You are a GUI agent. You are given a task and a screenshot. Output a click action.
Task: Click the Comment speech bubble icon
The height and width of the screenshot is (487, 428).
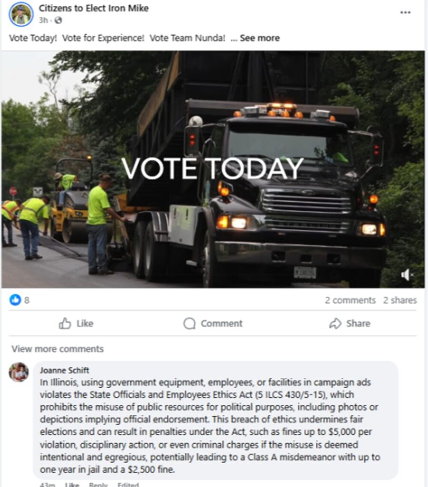[x=189, y=323]
